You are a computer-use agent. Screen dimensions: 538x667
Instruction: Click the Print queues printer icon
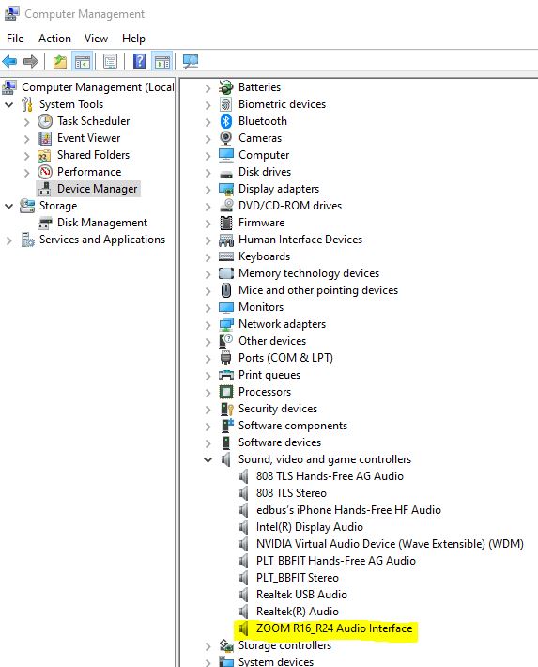click(x=226, y=375)
